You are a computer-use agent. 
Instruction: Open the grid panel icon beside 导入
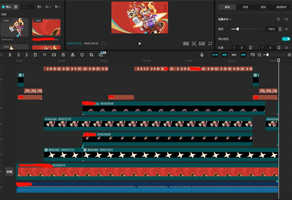click(x=16, y=7)
